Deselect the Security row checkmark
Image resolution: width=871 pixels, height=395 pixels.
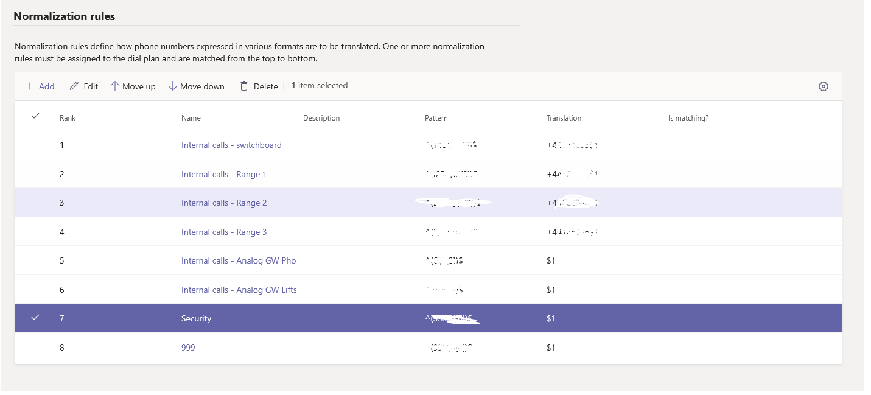(x=35, y=318)
